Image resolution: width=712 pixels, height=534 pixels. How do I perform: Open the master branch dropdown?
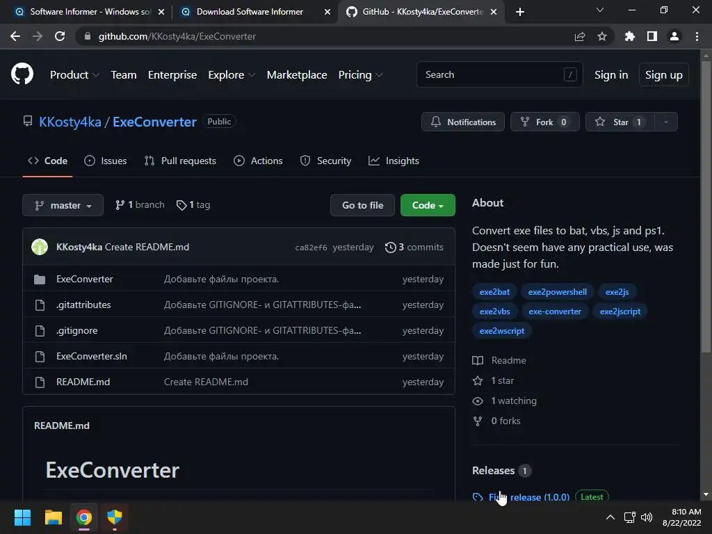click(63, 205)
